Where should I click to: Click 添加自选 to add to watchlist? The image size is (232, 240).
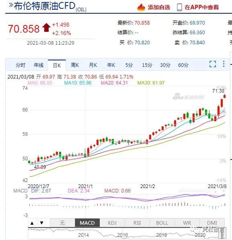point(159,7)
